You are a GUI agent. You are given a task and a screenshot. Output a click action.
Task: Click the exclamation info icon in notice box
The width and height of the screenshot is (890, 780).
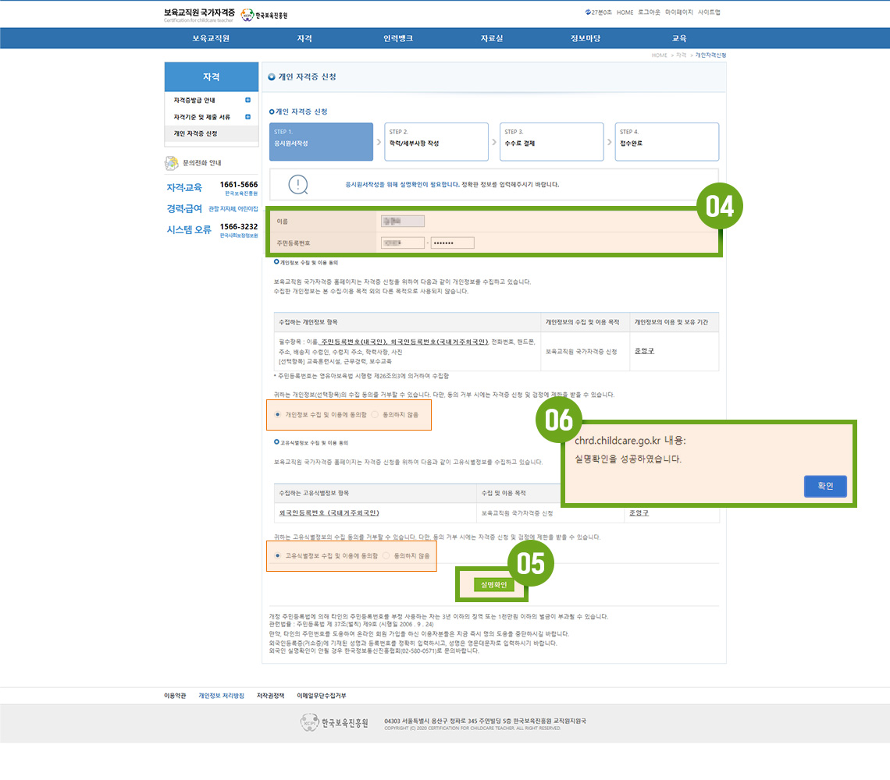[298, 185]
